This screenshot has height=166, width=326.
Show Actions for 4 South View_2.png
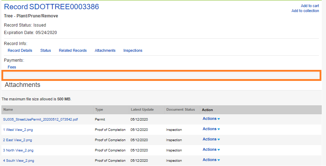pos(211,160)
